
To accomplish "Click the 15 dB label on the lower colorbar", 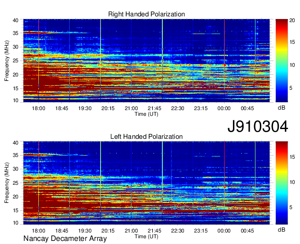I will (x=292, y=157).
